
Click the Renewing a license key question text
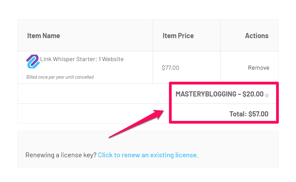pos(61,155)
